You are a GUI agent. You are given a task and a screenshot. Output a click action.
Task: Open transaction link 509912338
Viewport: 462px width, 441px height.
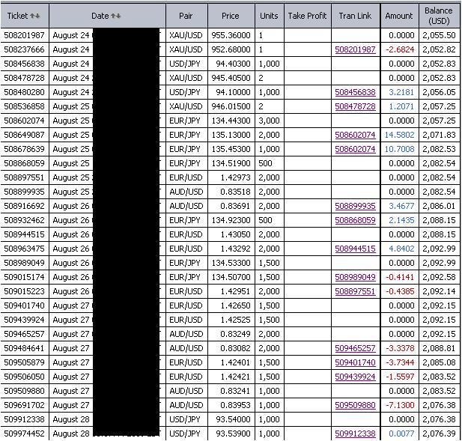coord(356,434)
